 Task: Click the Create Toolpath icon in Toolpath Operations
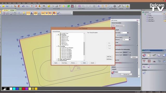[144, 55]
